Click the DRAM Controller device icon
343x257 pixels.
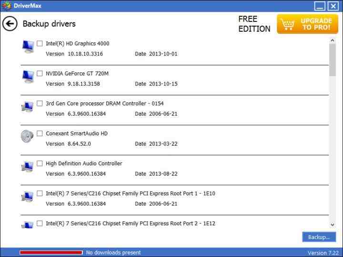28,107
